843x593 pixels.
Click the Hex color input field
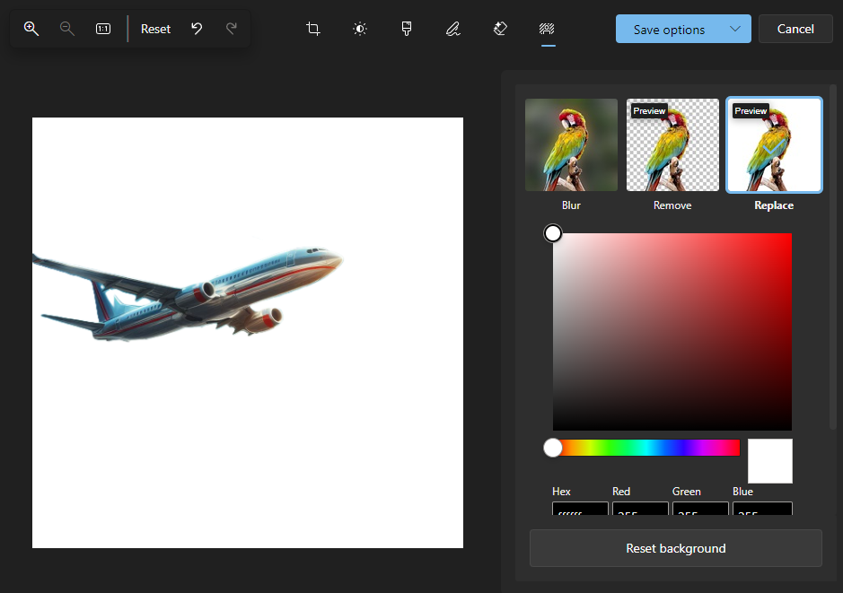point(580,509)
